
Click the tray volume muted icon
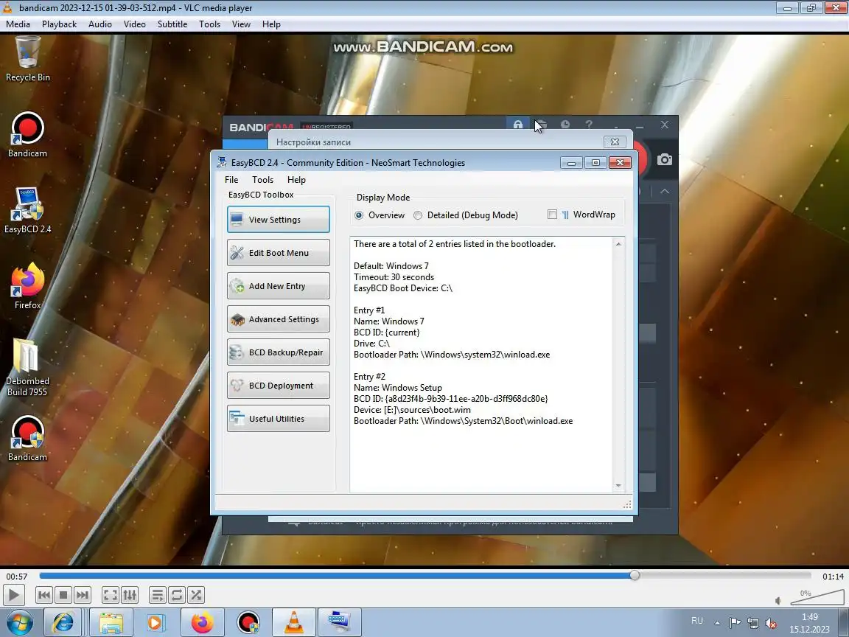point(770,623)
